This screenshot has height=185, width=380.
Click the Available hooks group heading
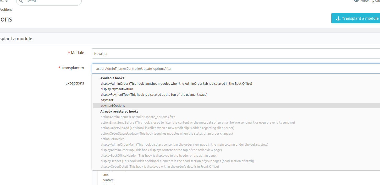pos(112,78)
